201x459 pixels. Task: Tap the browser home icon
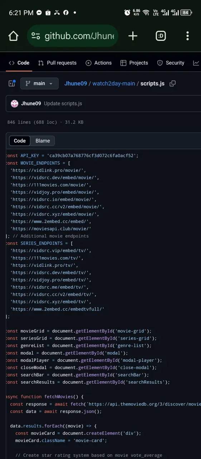pos(13,36)
